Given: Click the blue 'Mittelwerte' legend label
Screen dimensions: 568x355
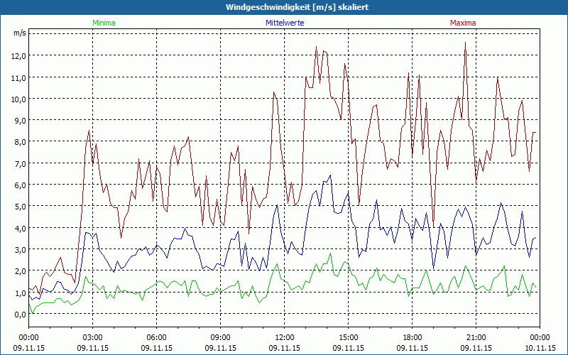Looking at the screenshot, I should click(x=285, y=23).
